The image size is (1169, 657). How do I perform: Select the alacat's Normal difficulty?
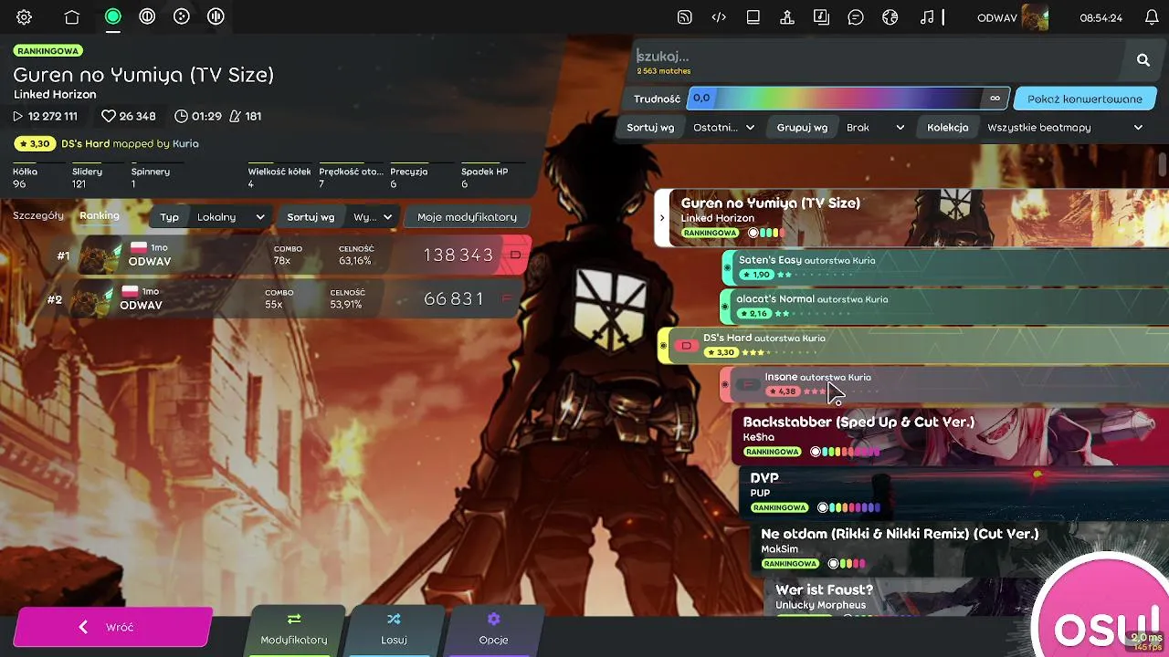point(944,306)
